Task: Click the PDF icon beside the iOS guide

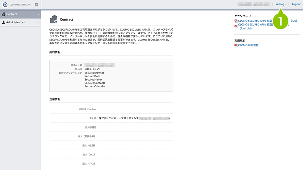Action: pos(236,21)
